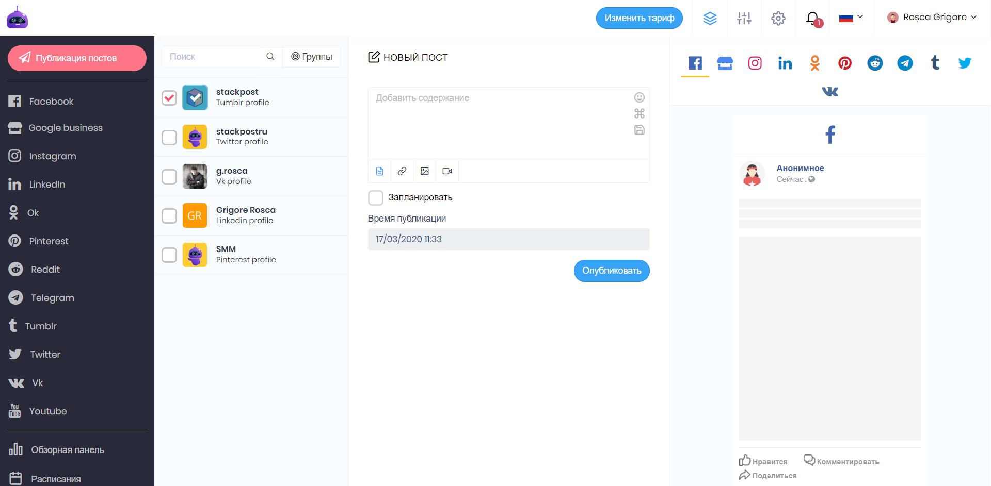This screenshot has width=991, height=486.
Task: Show Pinterest preview icon
Action: coord(845,63)
